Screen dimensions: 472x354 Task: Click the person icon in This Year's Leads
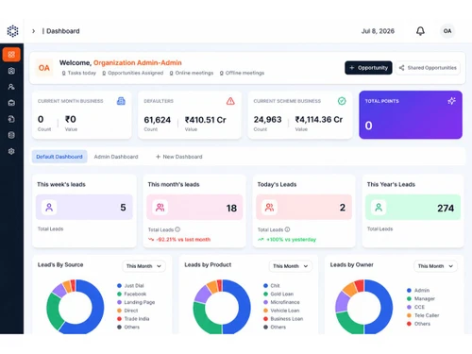tap(379, 208)
